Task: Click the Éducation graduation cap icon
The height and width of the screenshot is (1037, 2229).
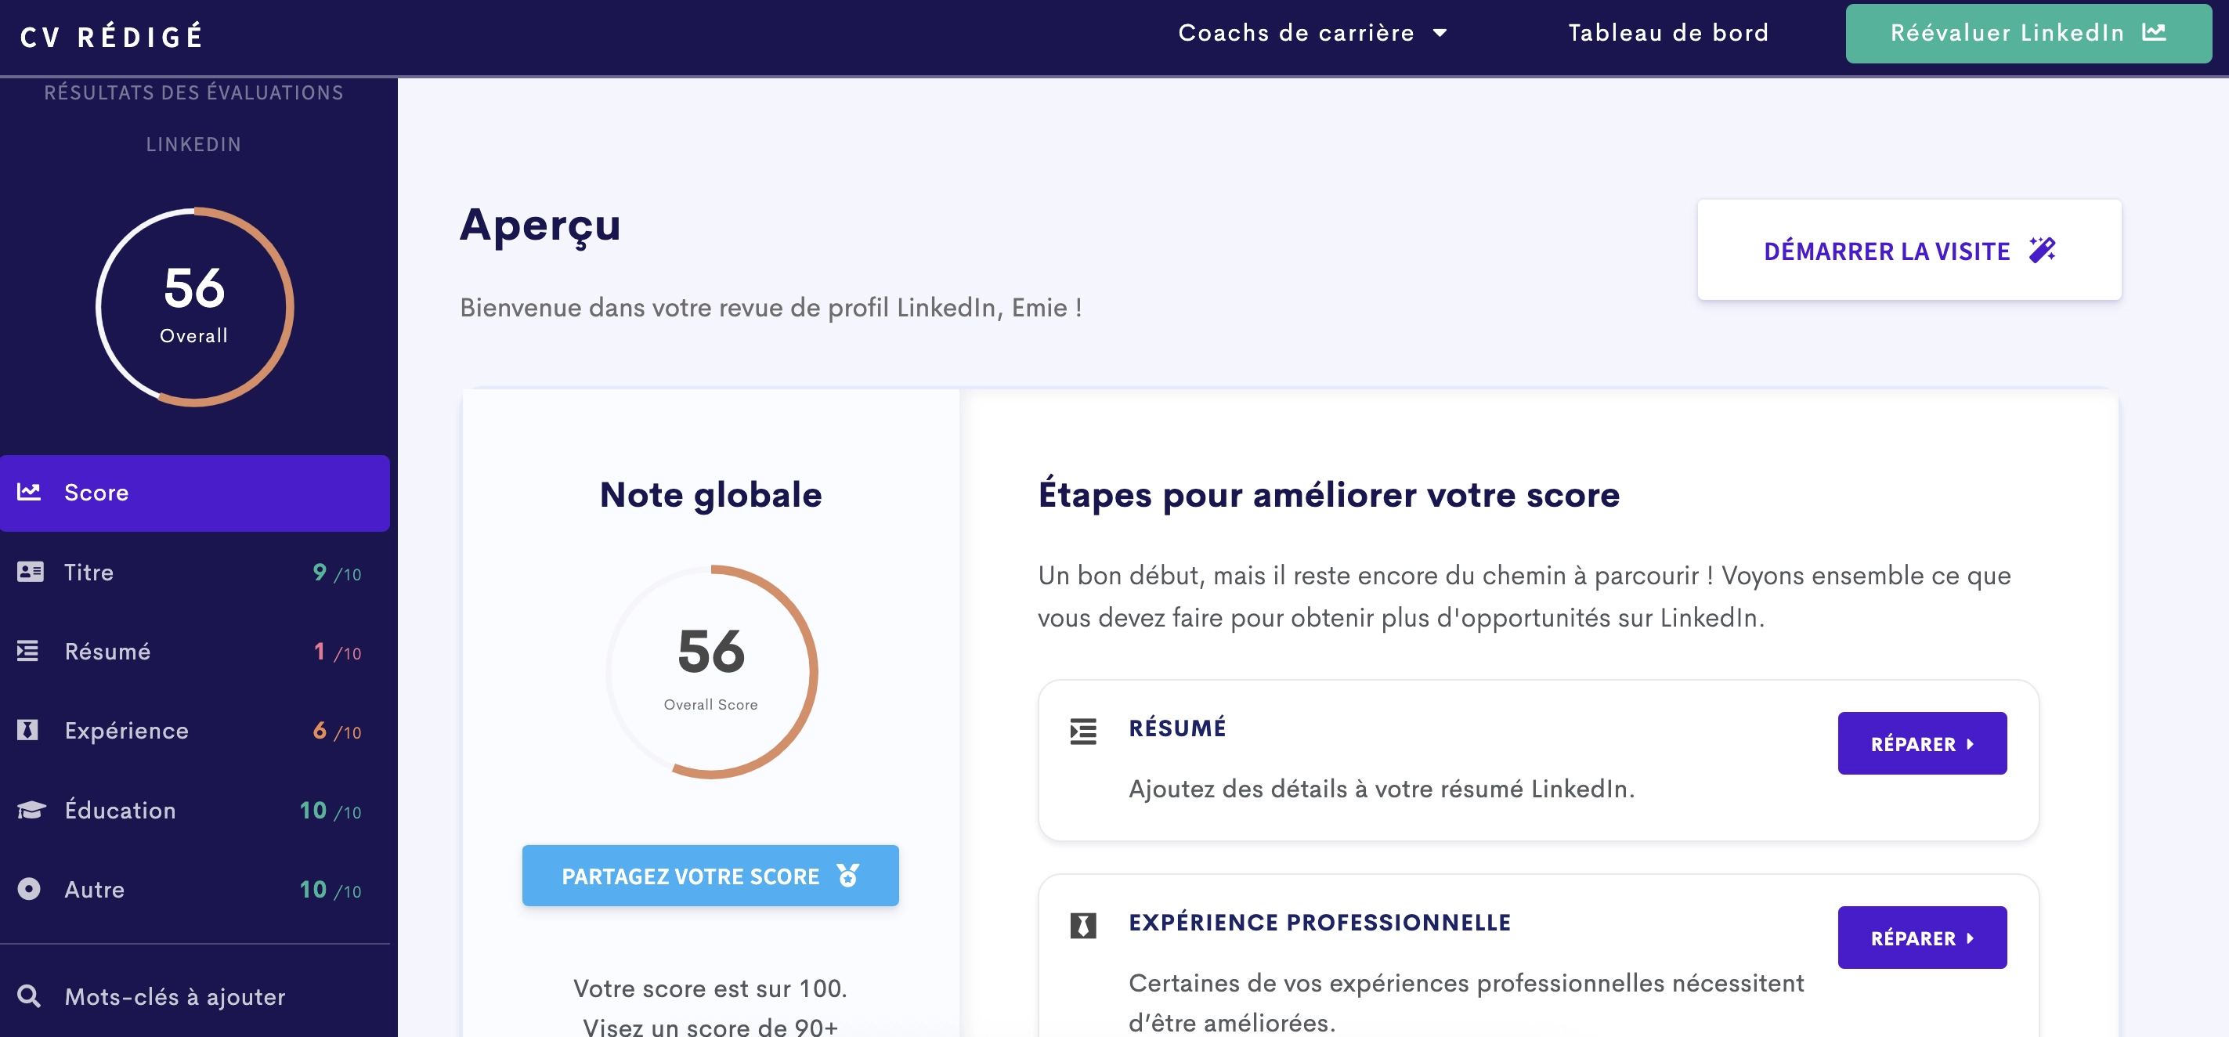Action: tap(30, 809)
